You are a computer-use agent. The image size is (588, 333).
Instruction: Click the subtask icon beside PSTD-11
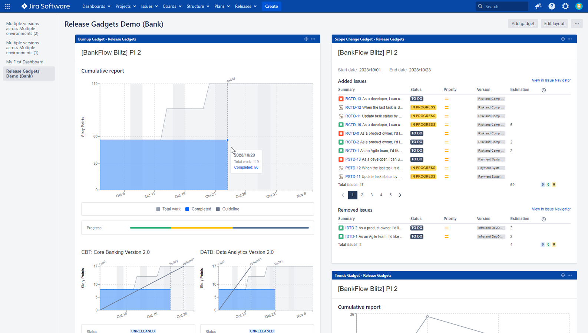[341, 176]
